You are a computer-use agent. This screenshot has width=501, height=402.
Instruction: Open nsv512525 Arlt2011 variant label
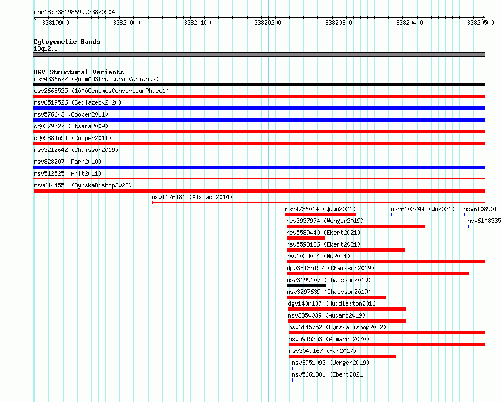tap(68, 173)
